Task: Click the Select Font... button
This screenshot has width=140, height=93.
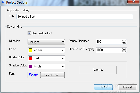Action: click(52, 75)
